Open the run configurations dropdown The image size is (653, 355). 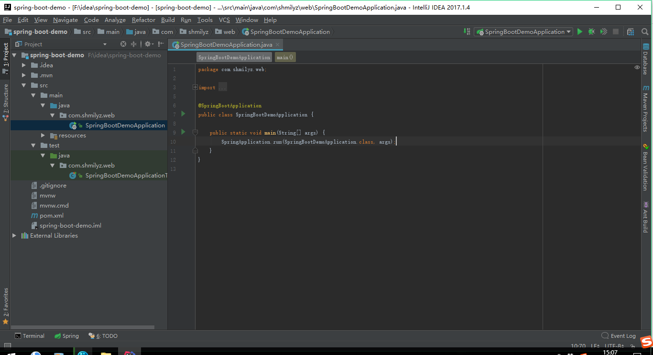(523, 31)
